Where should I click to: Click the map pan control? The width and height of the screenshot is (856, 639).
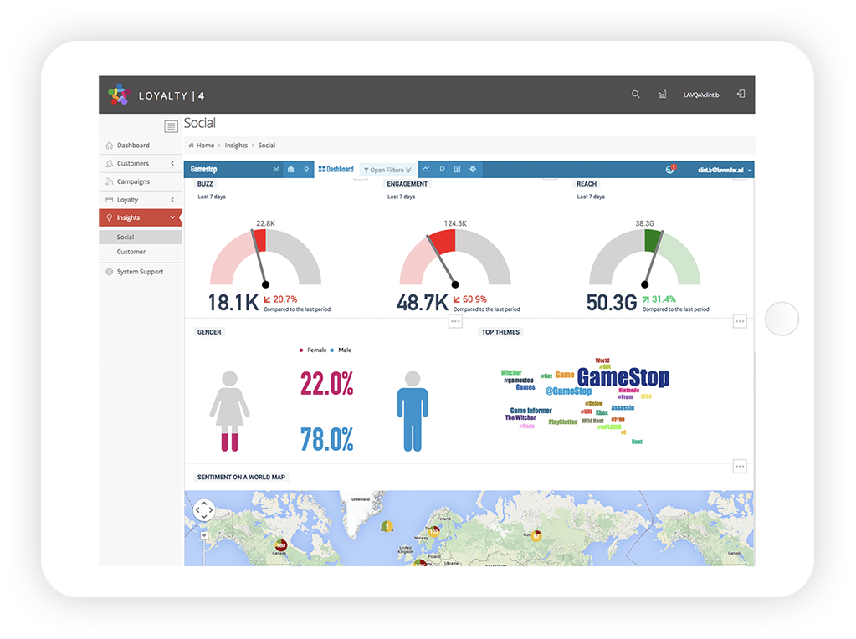[204, 509]
